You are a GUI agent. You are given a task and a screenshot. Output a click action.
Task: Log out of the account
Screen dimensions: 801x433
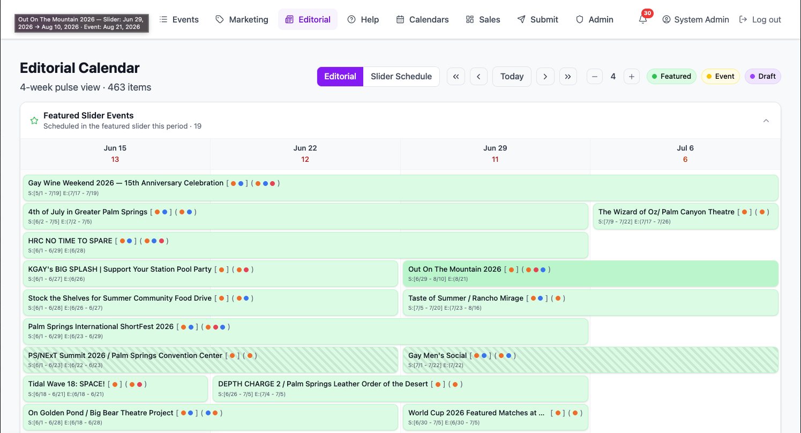pyautogui.click(x=760, y=19)
